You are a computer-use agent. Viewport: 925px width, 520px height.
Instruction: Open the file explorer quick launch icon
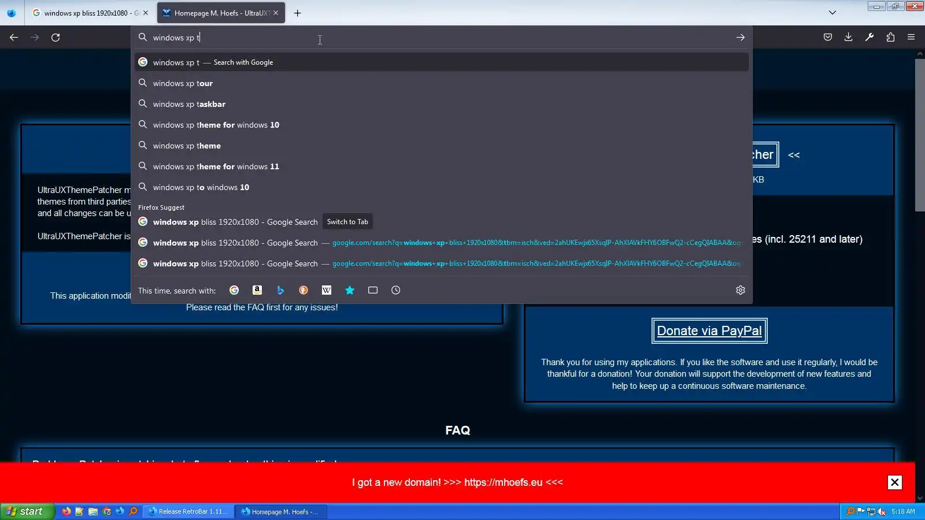93,511
